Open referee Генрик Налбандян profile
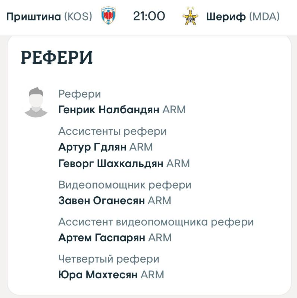This screenshot has height=298, width=297. pos(109,110)
